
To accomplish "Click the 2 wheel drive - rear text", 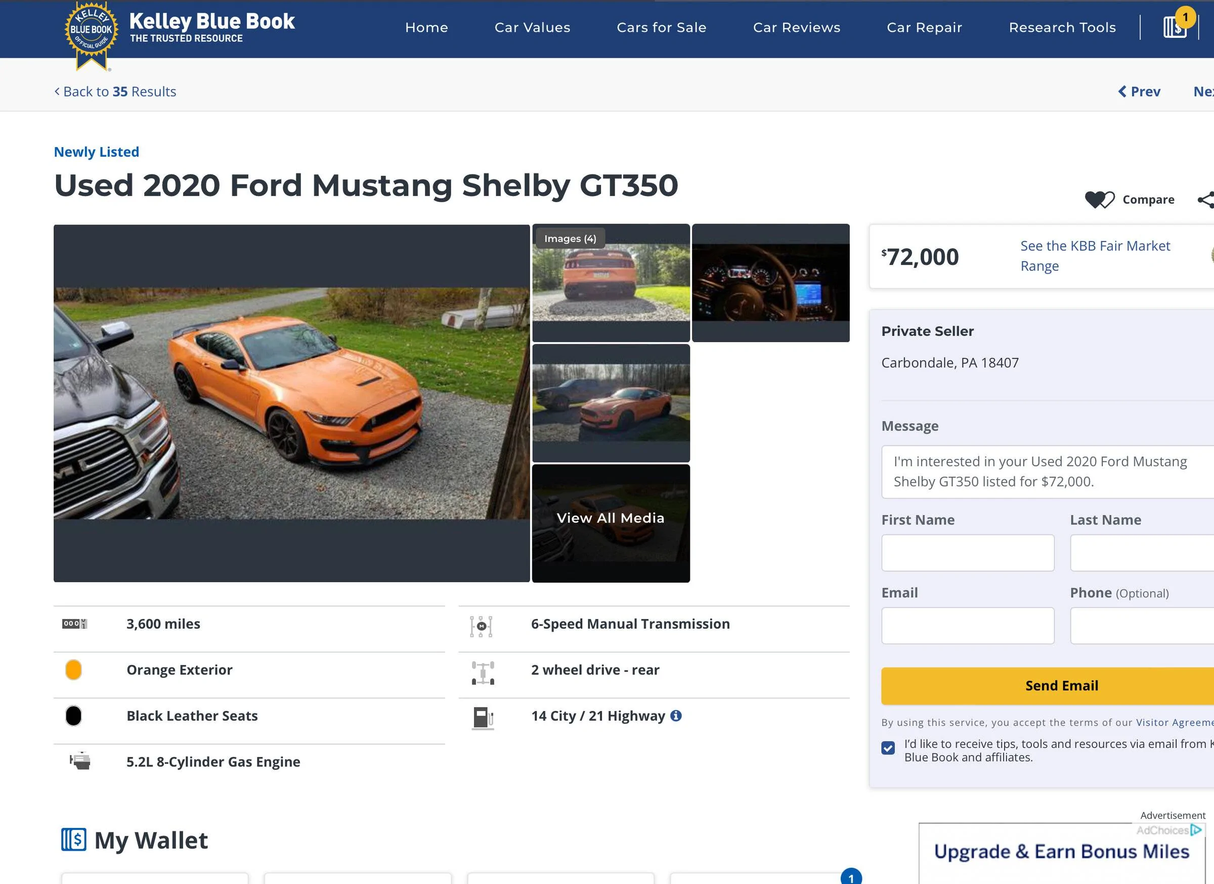I will pos(595,670).
